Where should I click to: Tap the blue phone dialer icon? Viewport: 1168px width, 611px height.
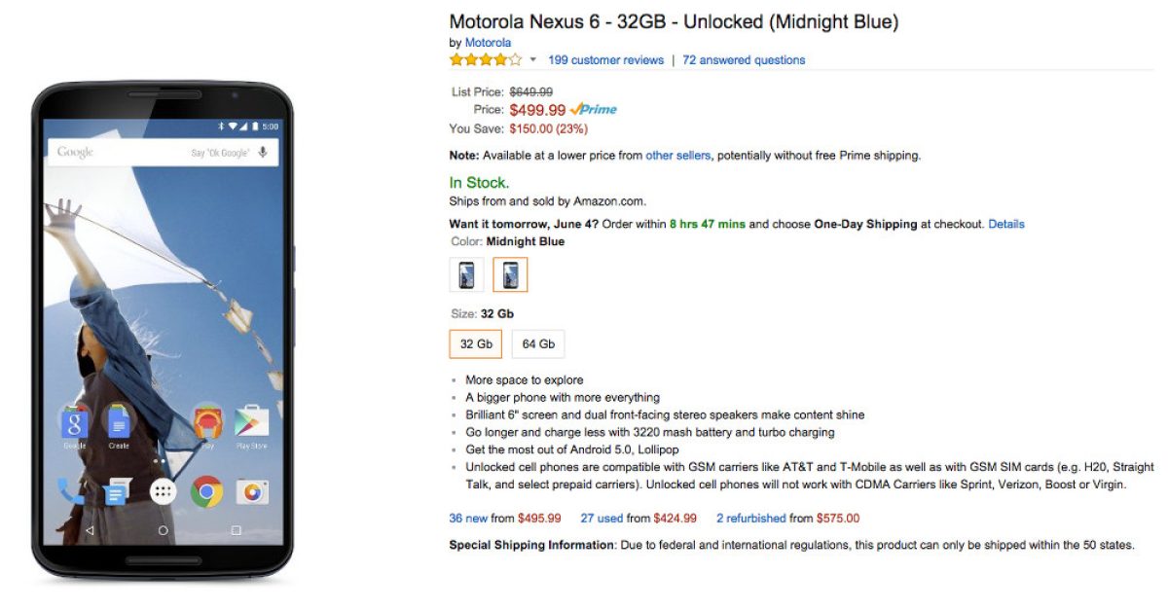(x=71, y=491)
